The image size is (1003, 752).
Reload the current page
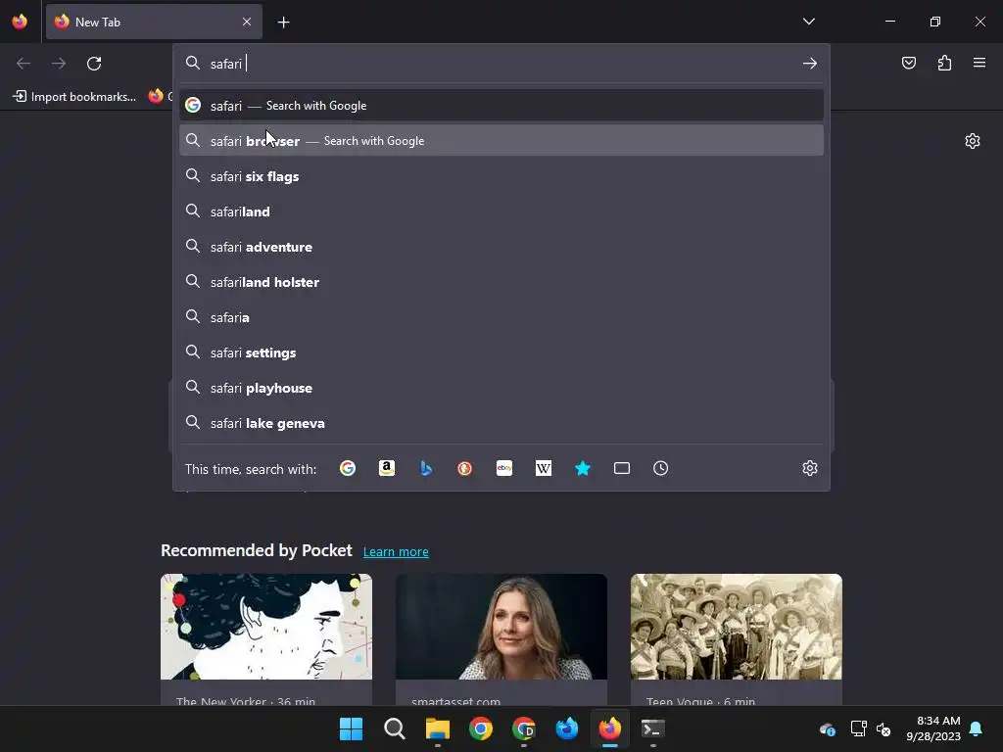94,64
